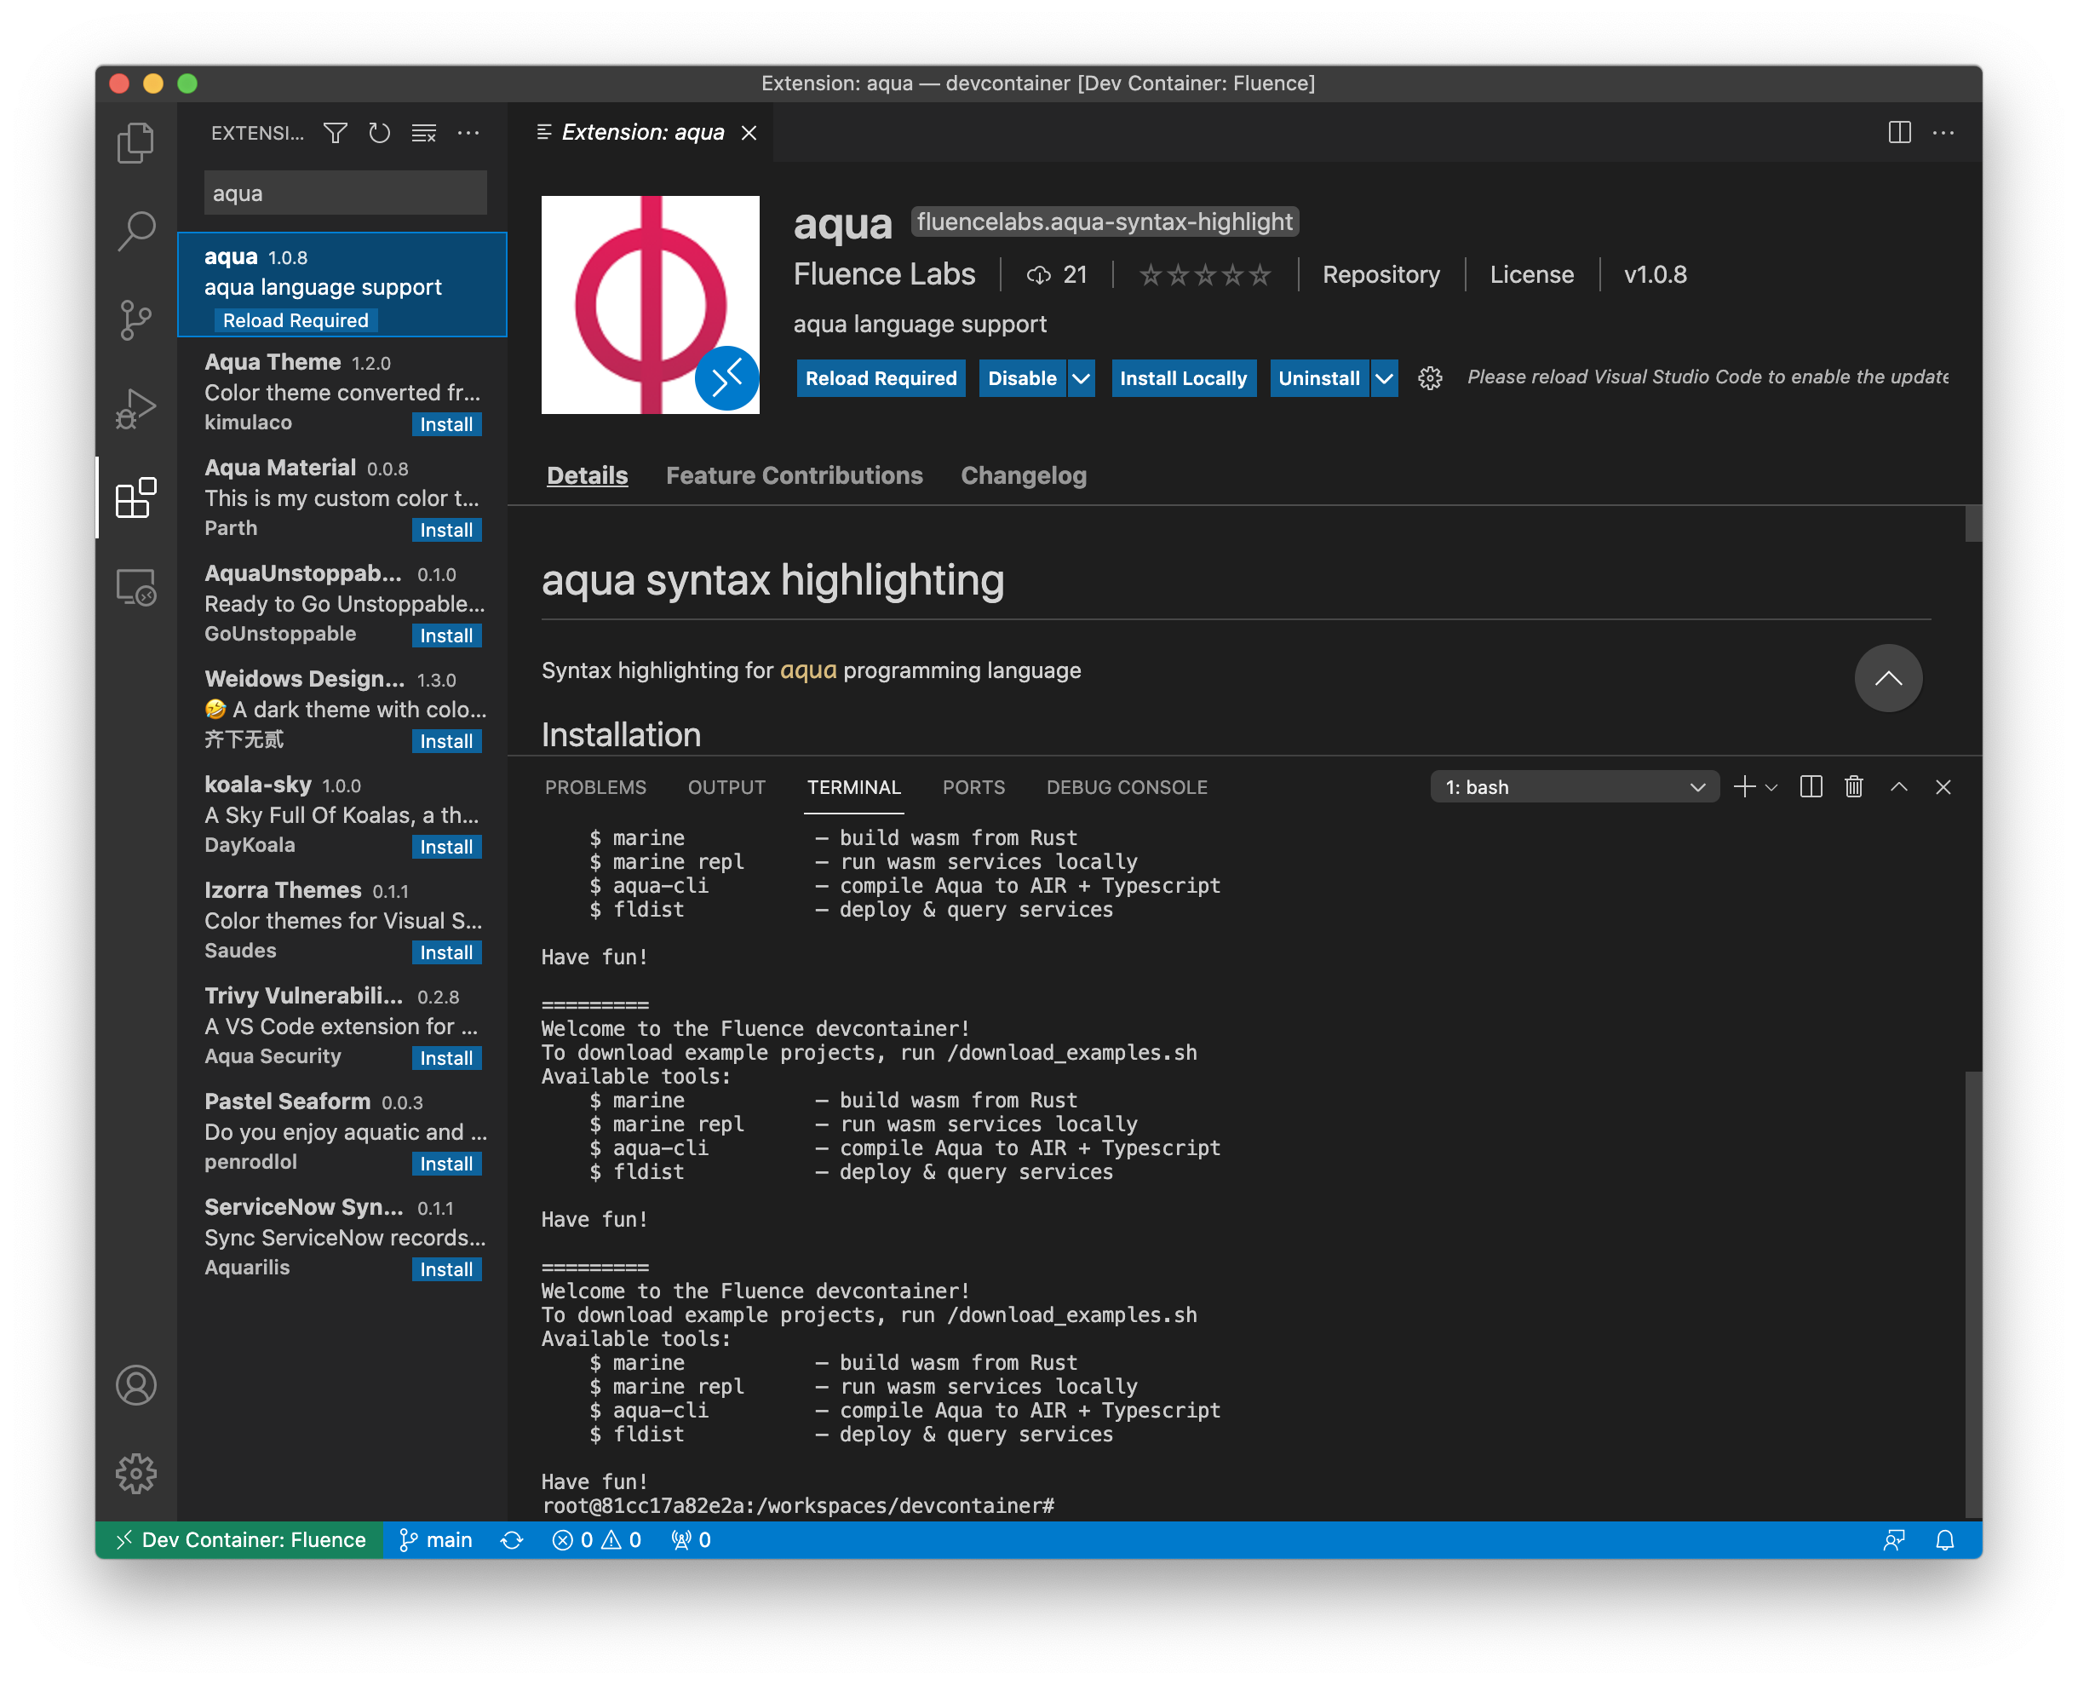Open the Source Control view
The height and width of the screenshot is (1685, 2078).
click(135, 319)
